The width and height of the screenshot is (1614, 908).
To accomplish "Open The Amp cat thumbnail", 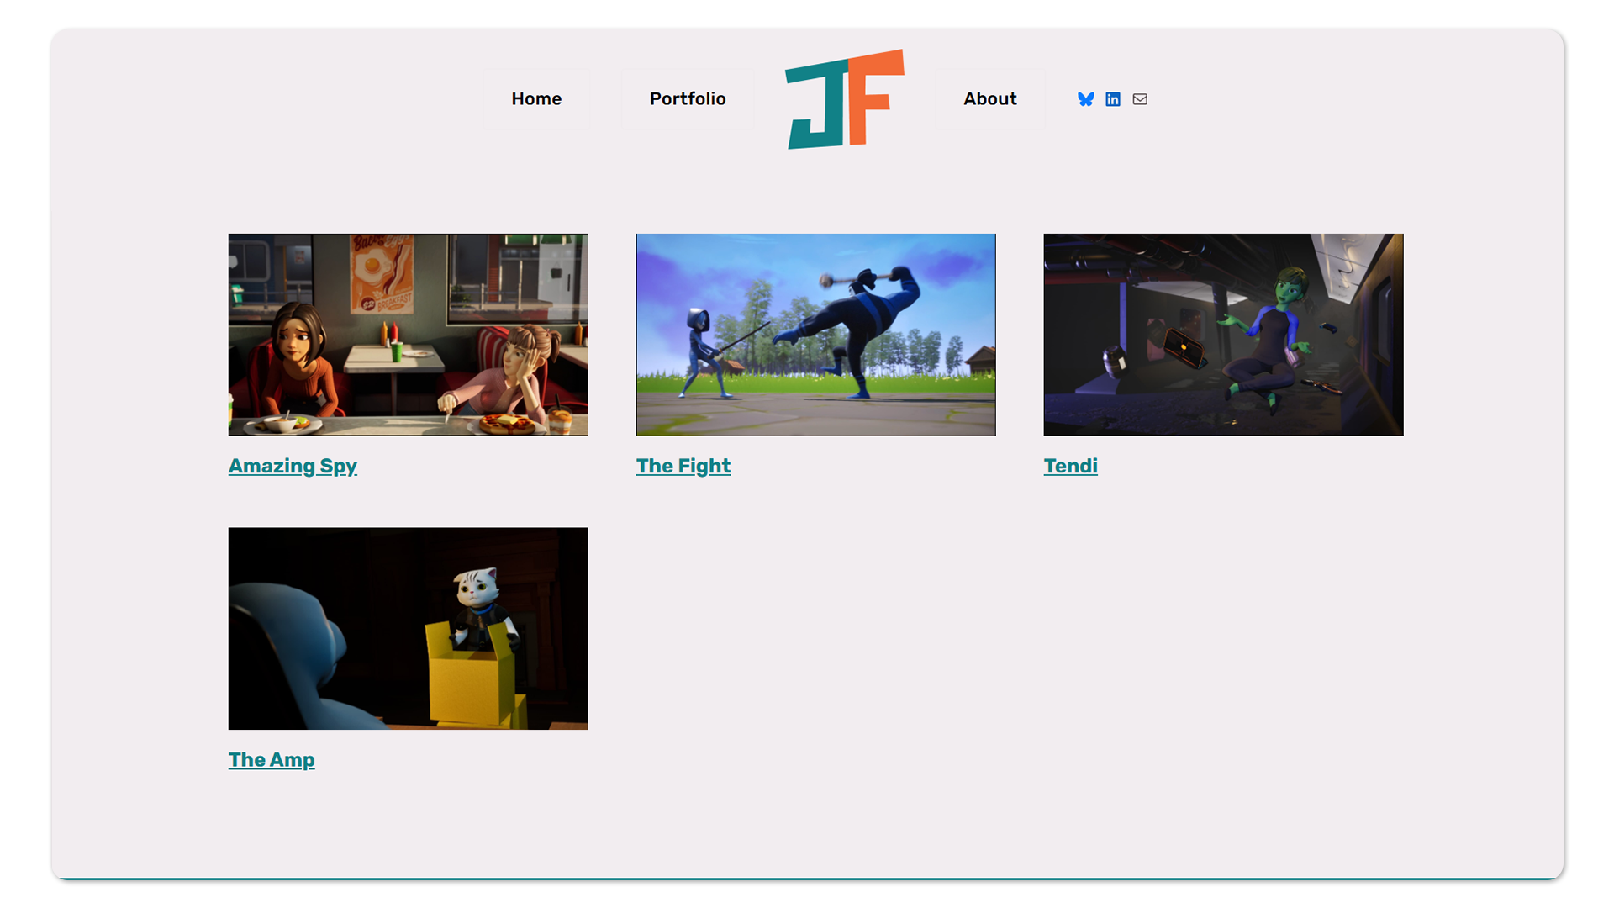I will click(x=408, y=628).
